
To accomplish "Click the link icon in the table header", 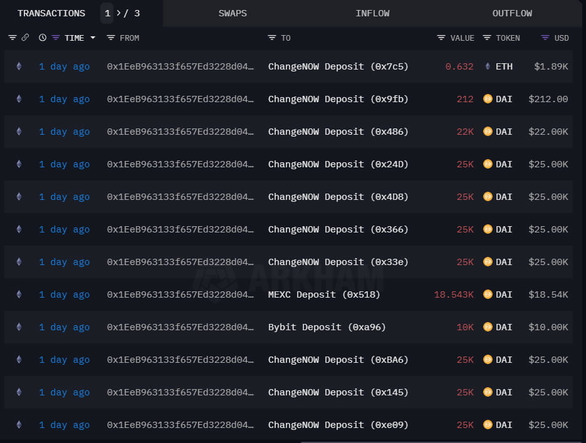I will tap(25, 38).
